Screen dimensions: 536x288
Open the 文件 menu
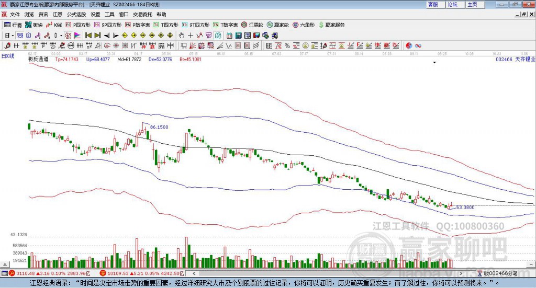point(15,14)
